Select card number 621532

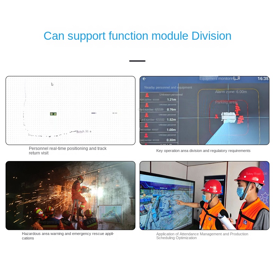[x=152, y=120]
